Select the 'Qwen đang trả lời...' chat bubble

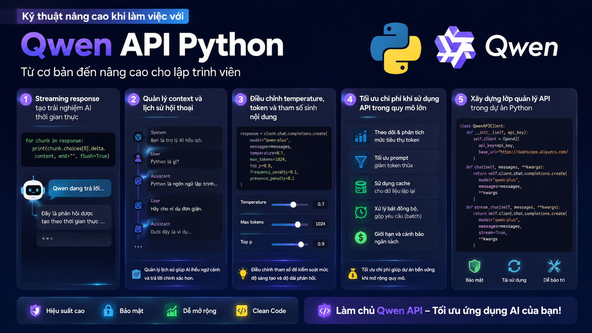80,188
